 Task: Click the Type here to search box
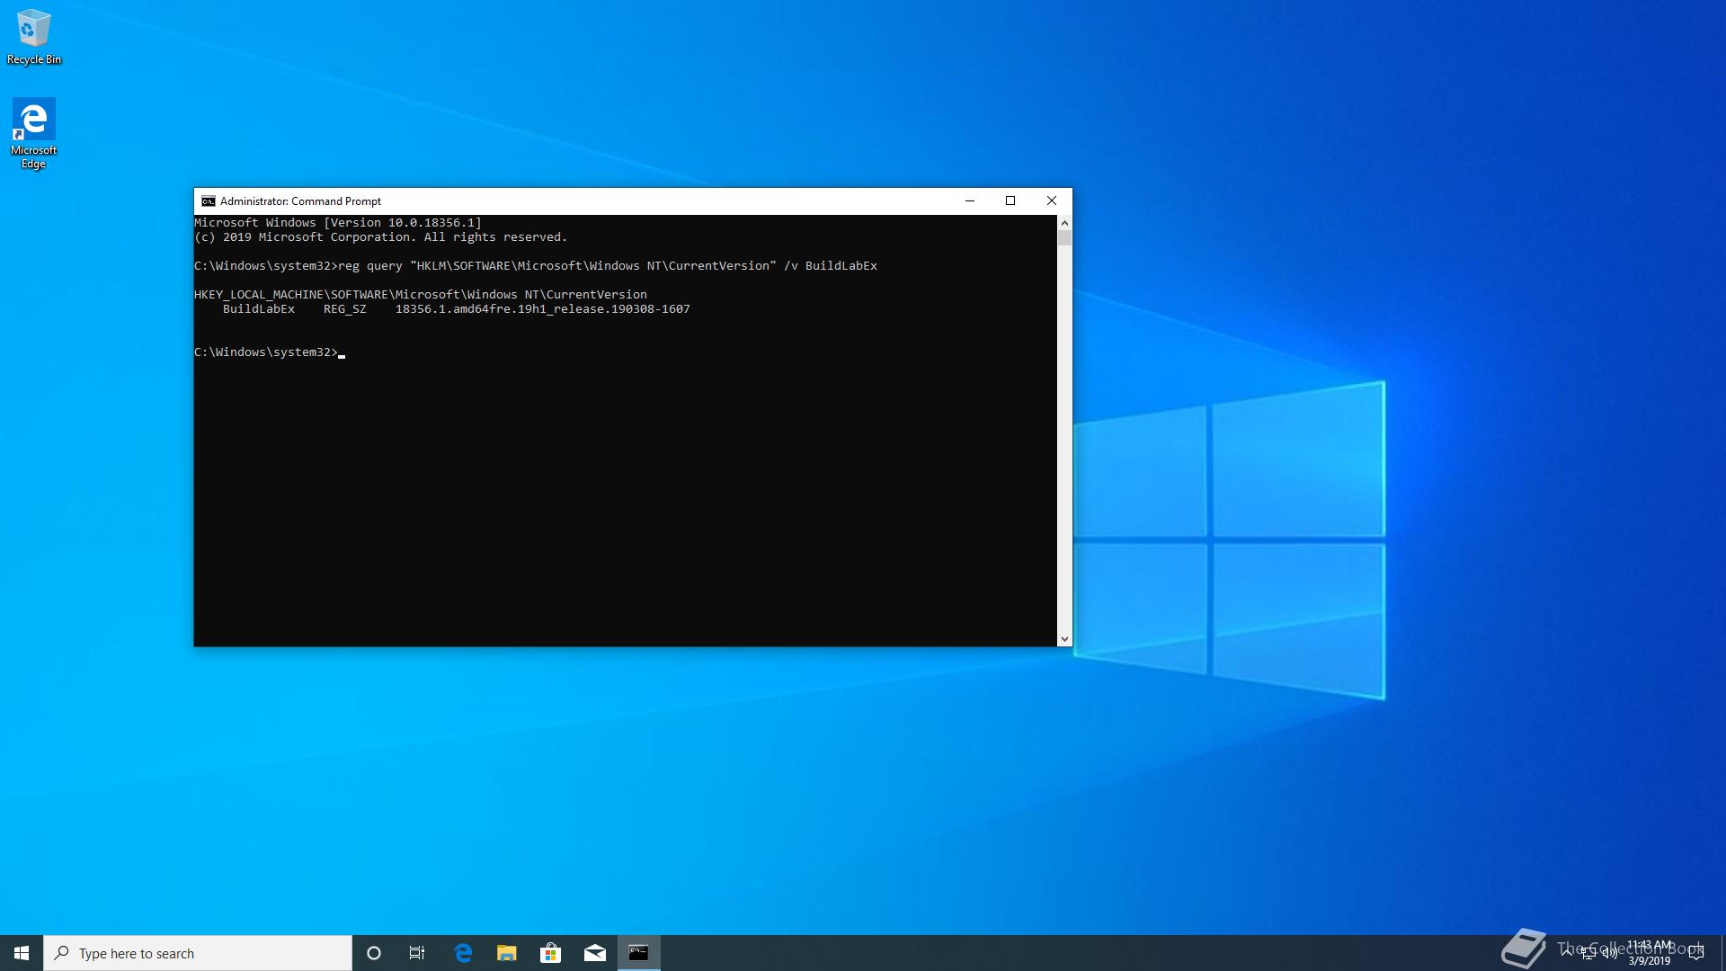tap(198, 953)
